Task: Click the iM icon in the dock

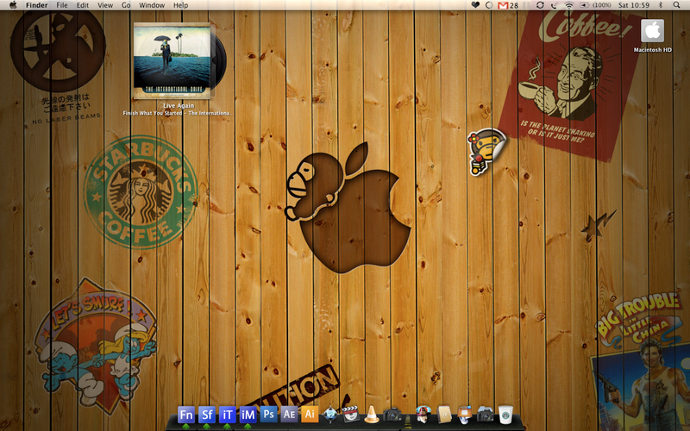Action: [x=248, y=415]
